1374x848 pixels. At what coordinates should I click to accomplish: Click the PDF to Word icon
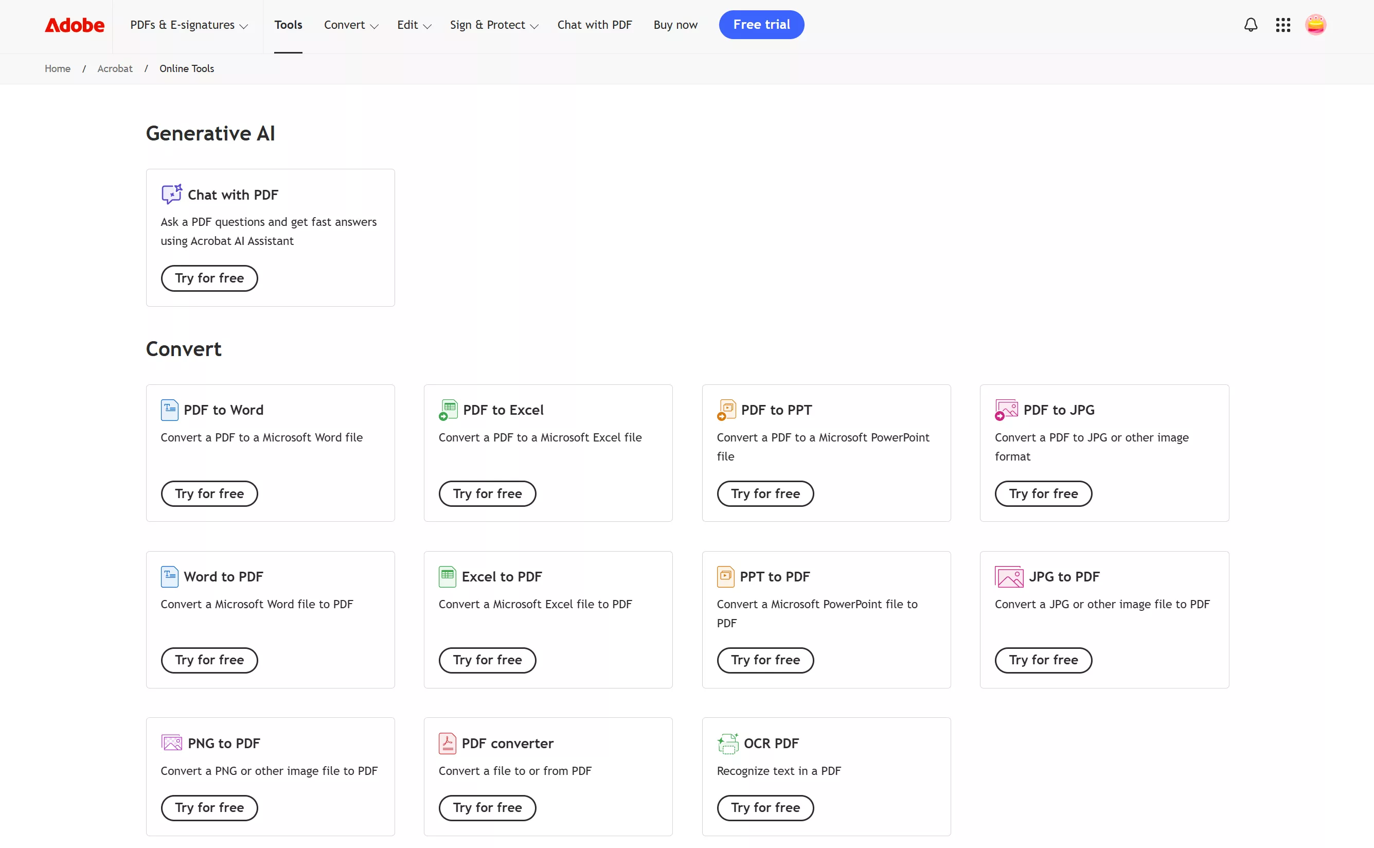pos(169,410)
